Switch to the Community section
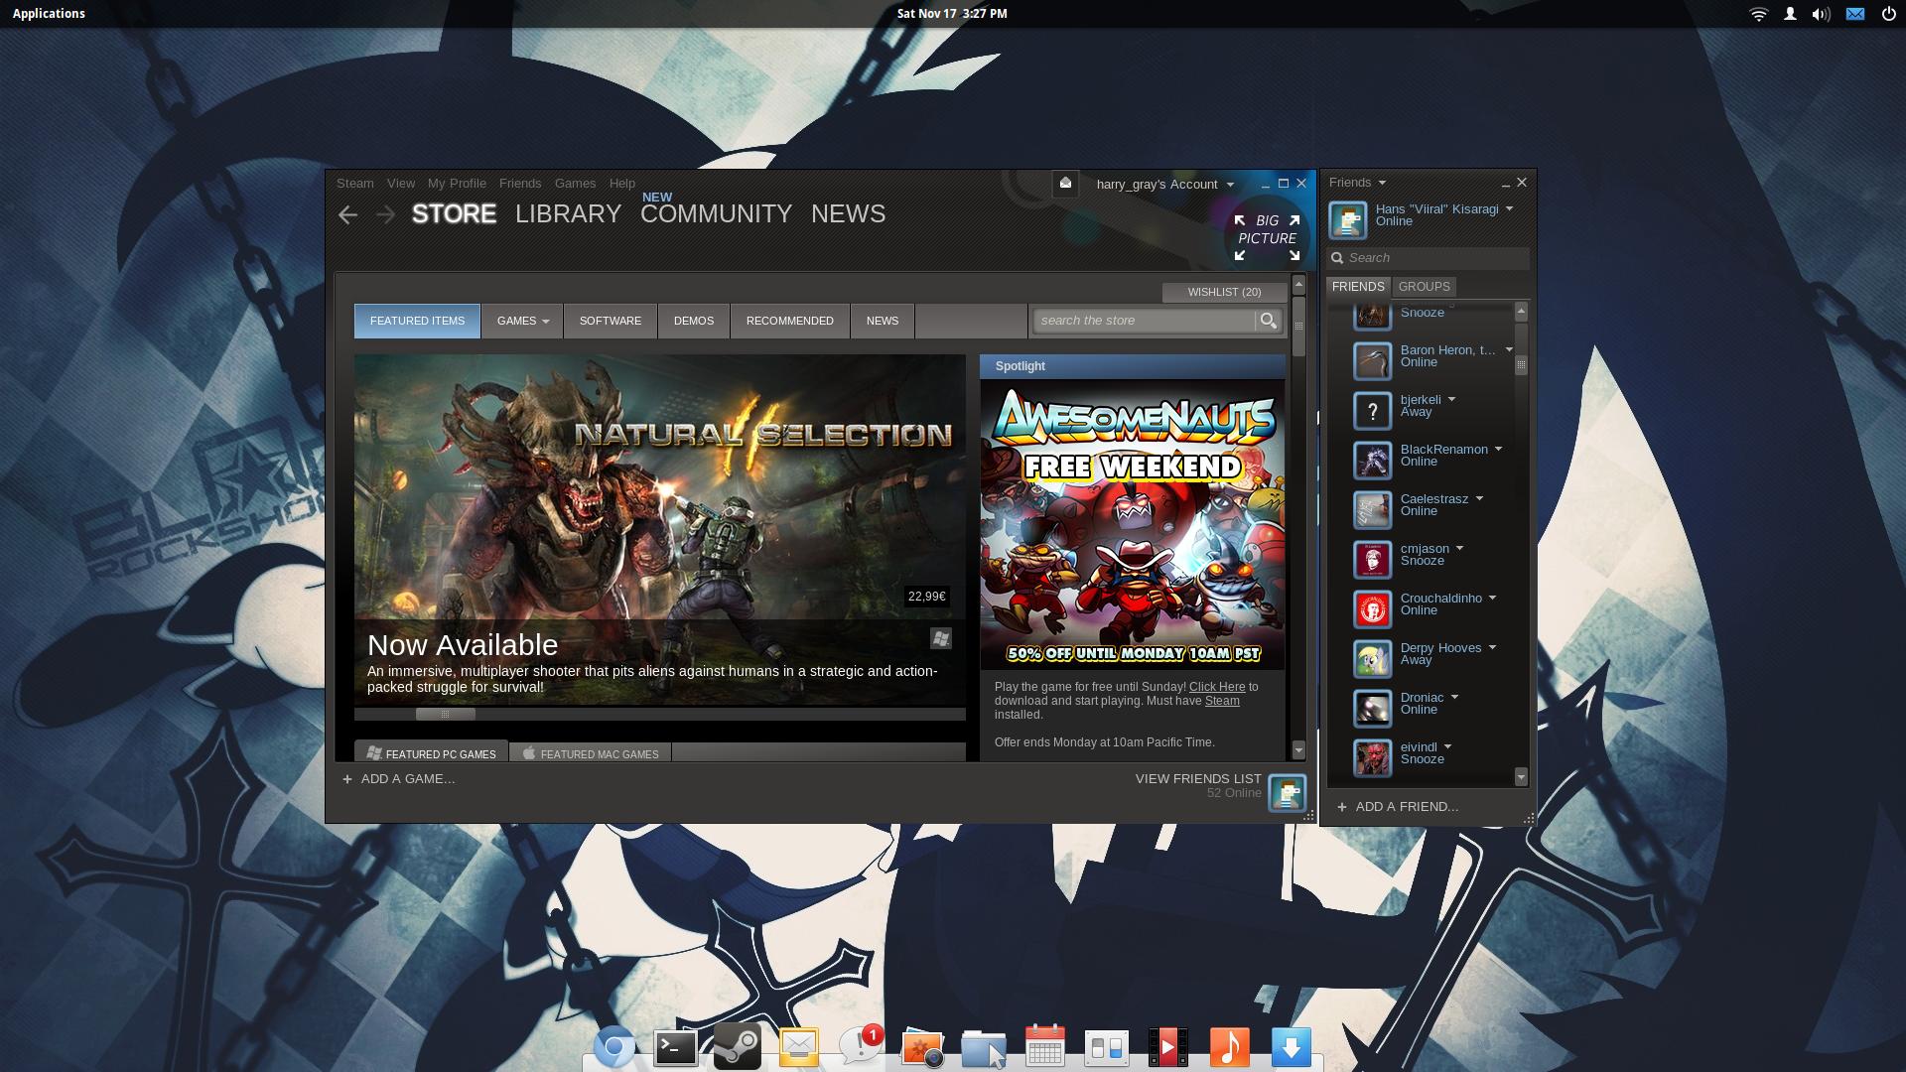The image size is (1906, 1072). click(x=716, y=214)
